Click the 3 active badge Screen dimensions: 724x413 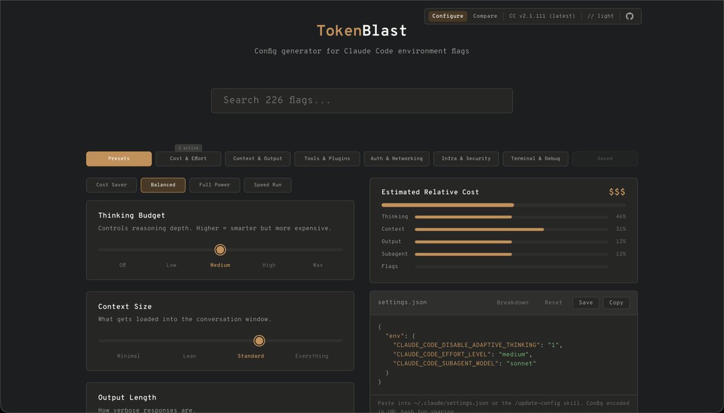pyautogui.click(x=188, y=148)
